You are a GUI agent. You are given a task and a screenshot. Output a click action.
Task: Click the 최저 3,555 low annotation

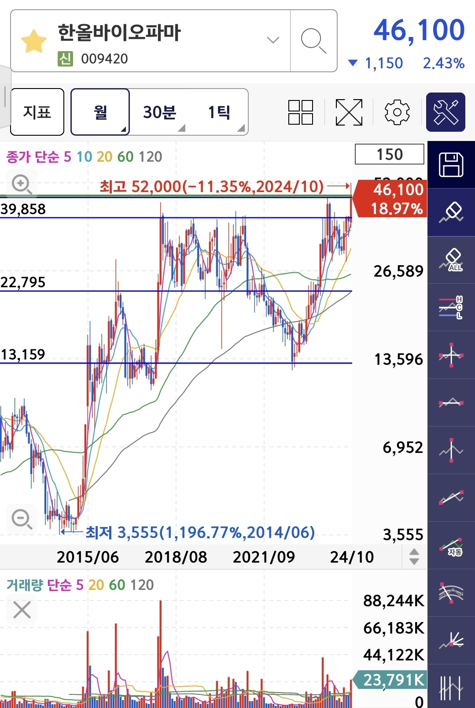[200, 532]
